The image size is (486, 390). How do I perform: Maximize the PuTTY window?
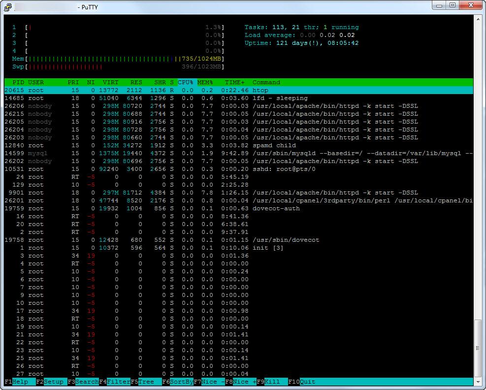click(x=452, y=5)
